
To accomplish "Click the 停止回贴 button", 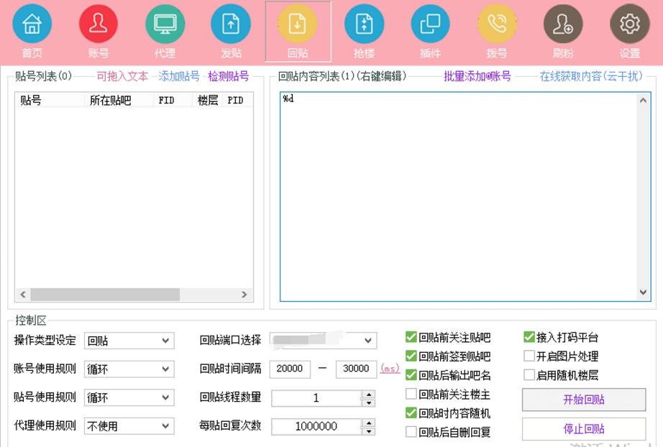I will 584,429.
